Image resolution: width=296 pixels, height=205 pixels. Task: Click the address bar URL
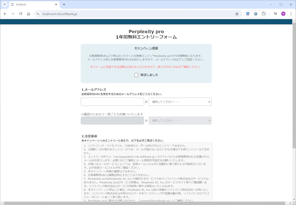[x=60, y=14]
